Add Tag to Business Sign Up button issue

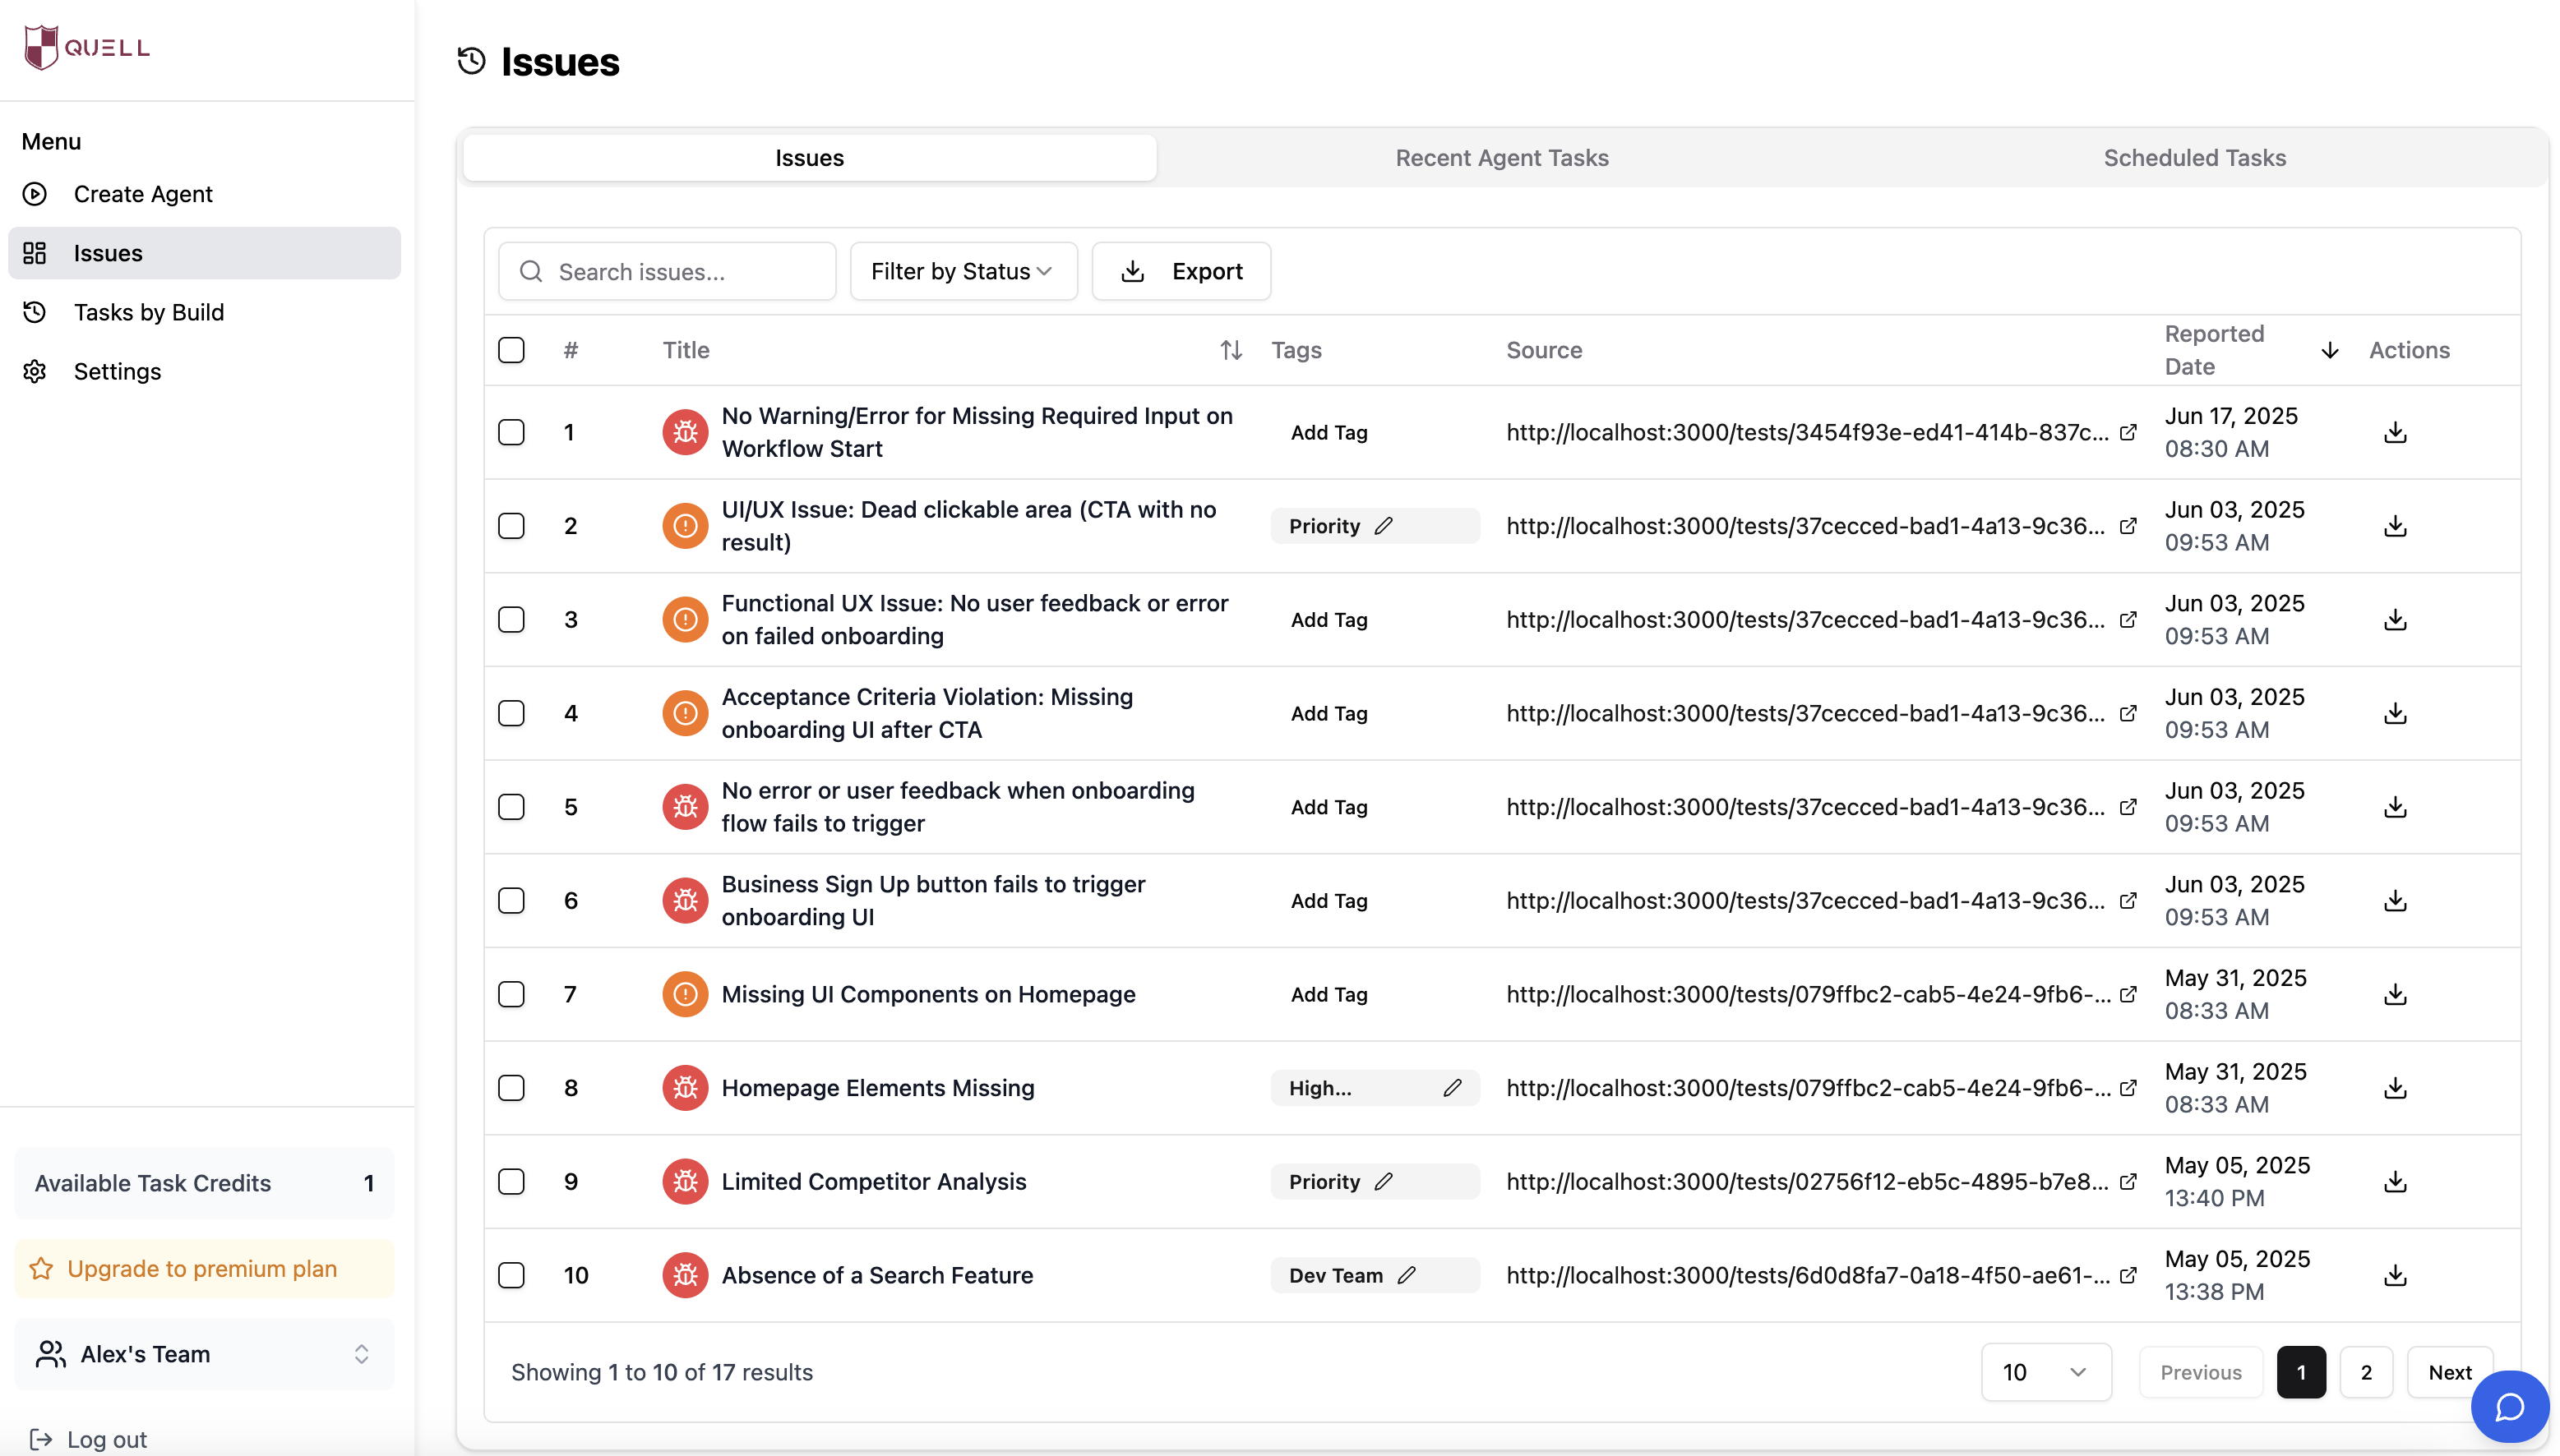(1329, 900)
